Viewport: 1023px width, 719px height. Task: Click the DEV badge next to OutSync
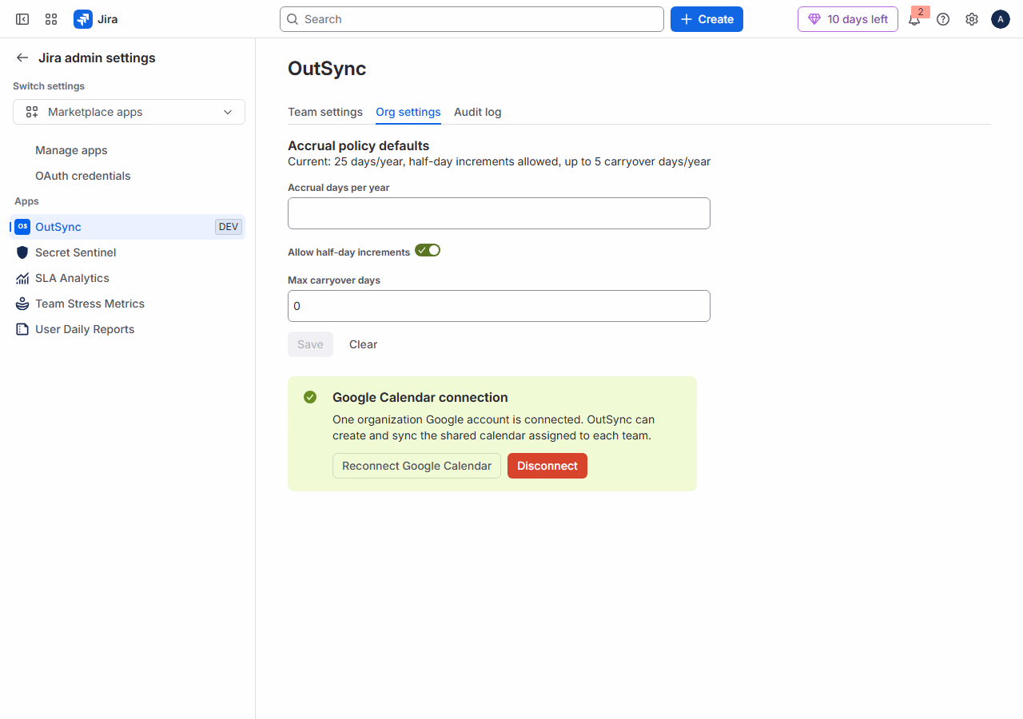click(229, 227)
